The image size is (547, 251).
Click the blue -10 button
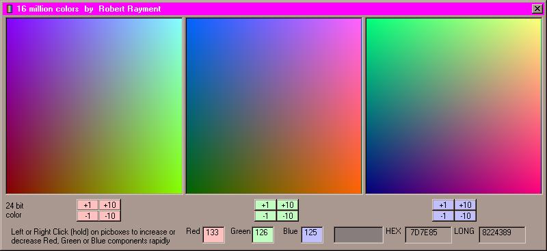point(466,215)
